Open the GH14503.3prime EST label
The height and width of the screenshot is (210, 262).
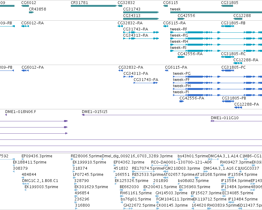click(x=171, y=193)
